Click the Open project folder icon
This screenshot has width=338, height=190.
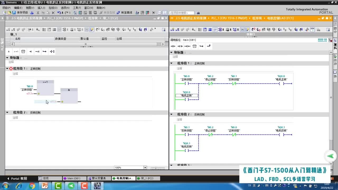[9, 13]
